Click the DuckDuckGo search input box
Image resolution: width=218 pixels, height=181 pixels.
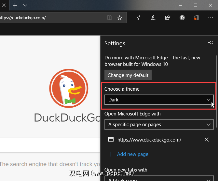click(x=49, y=145)
